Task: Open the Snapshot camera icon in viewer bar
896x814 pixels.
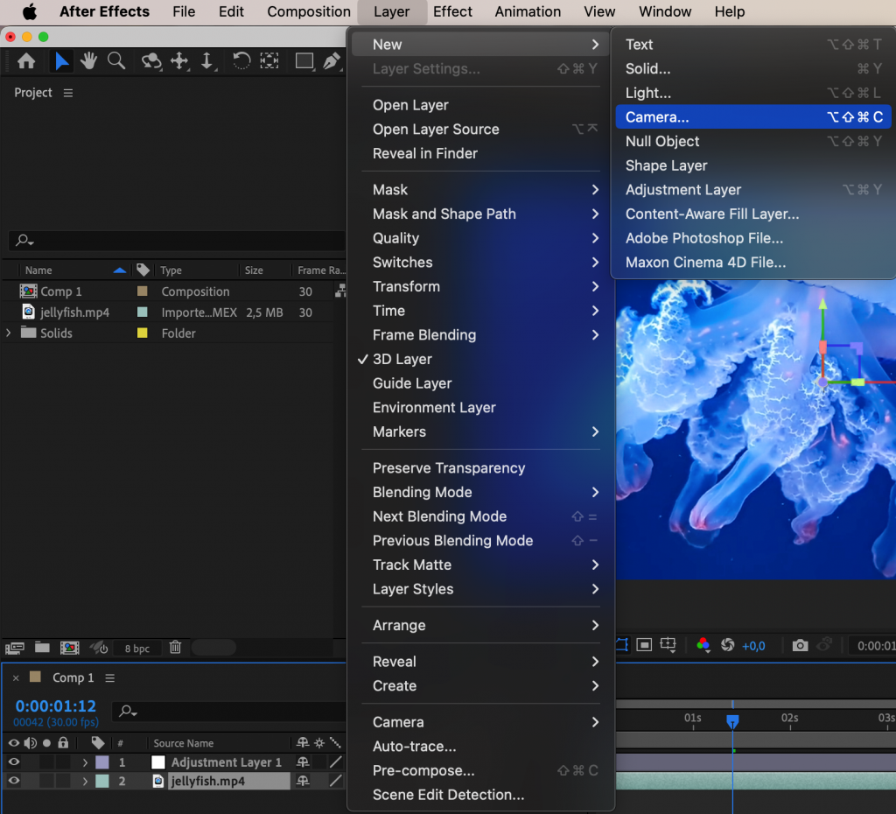Action: tap(799, 645)
